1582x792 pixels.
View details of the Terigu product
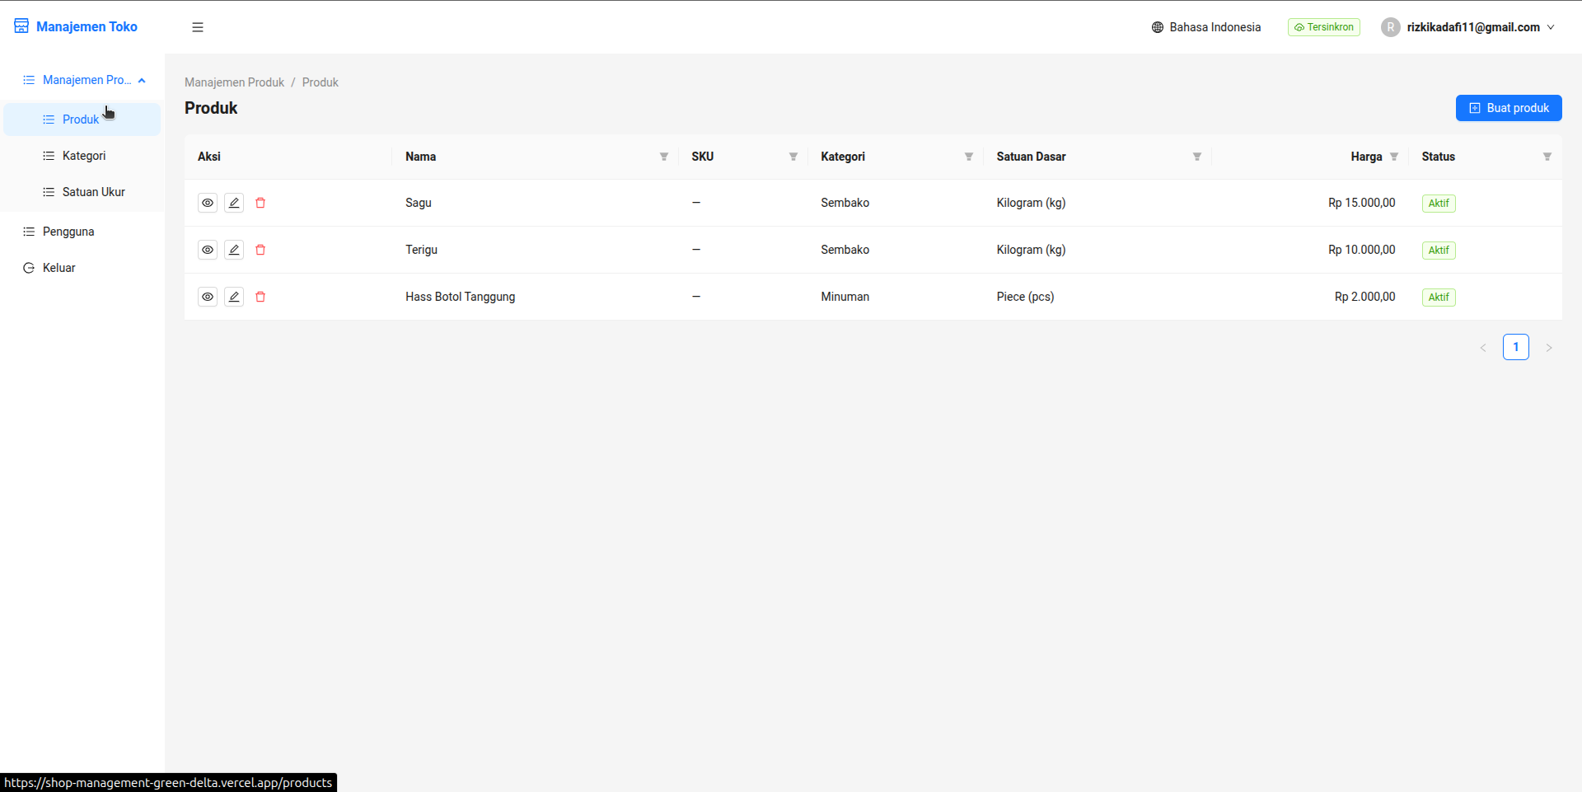pyautogui.click(x=208, y=250)
